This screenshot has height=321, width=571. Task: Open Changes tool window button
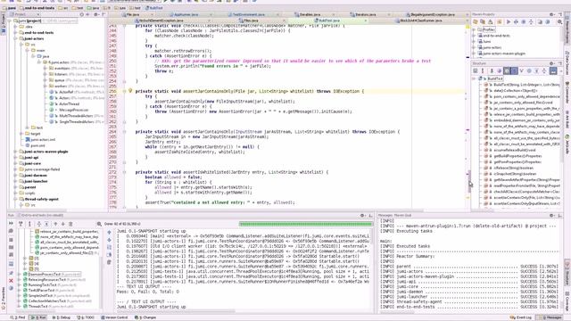pyautogui.click(x=145, y=317)
